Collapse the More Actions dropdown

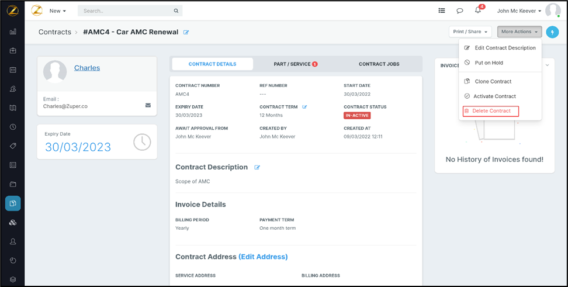(x=519, y=32)
